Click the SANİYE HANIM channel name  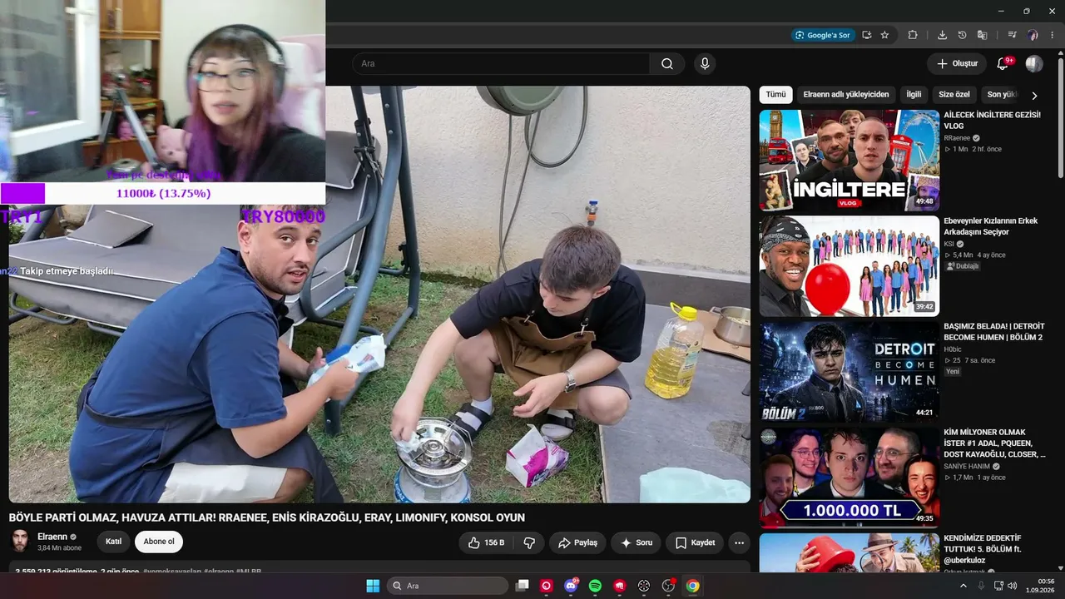coord(967,467)
